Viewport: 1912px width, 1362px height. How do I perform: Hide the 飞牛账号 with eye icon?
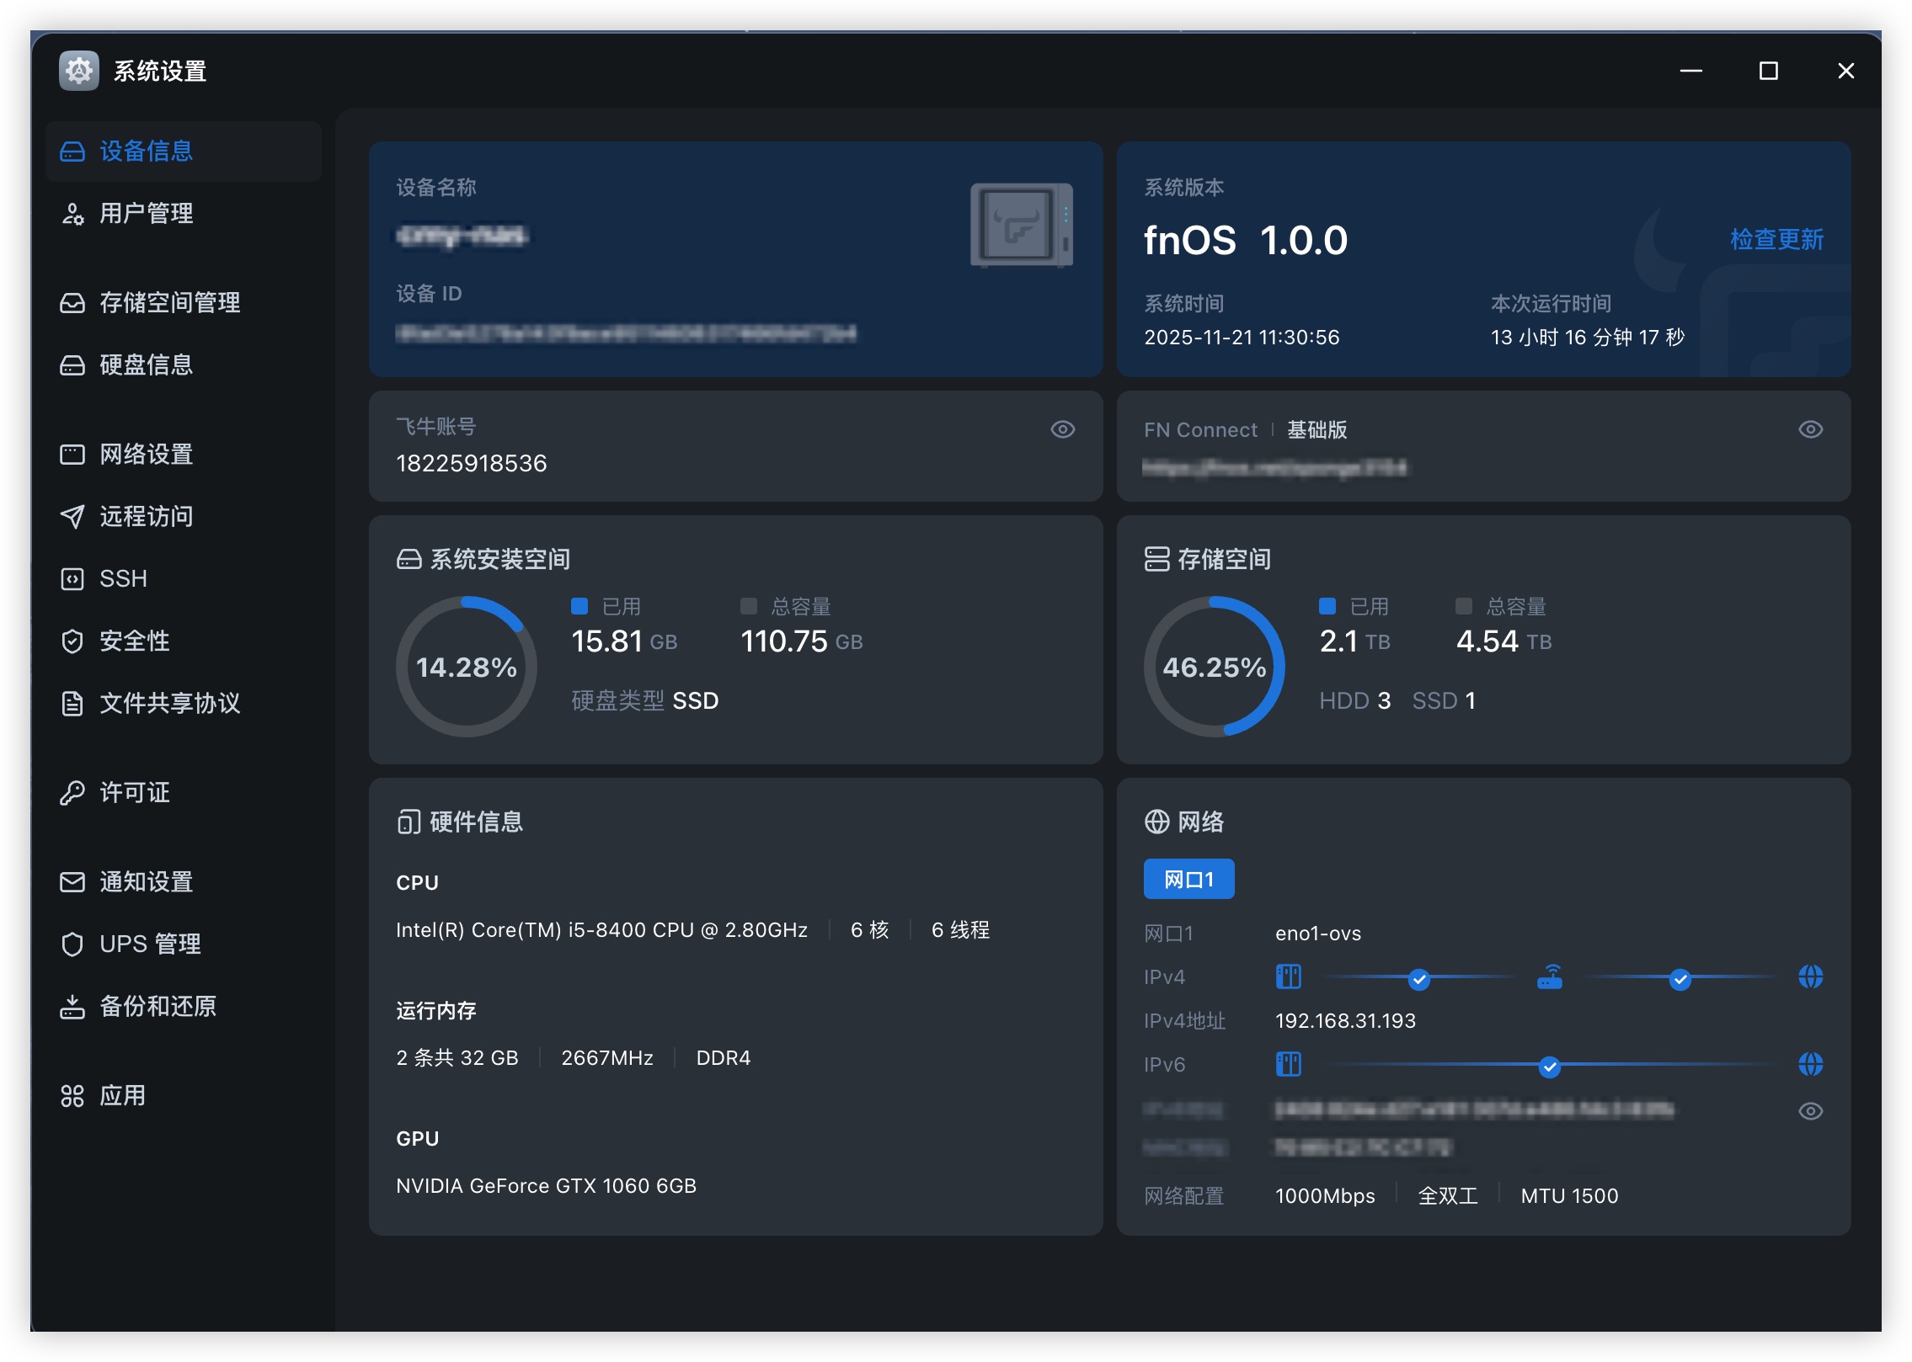click(1062, 430)
